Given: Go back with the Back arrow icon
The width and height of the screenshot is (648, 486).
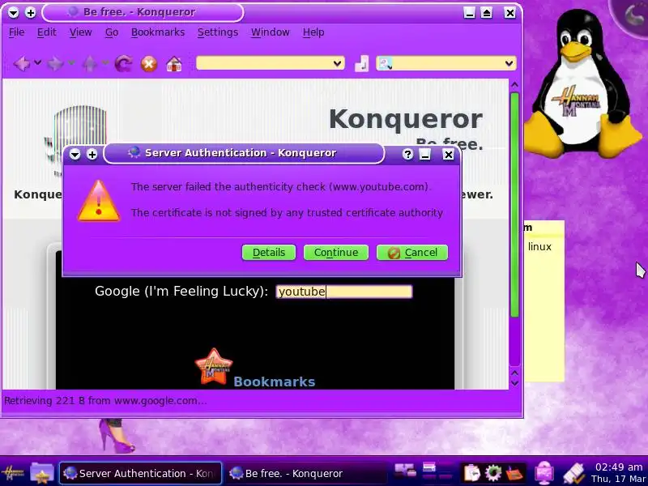Looking at the screenshot, I should pos(22,64).
